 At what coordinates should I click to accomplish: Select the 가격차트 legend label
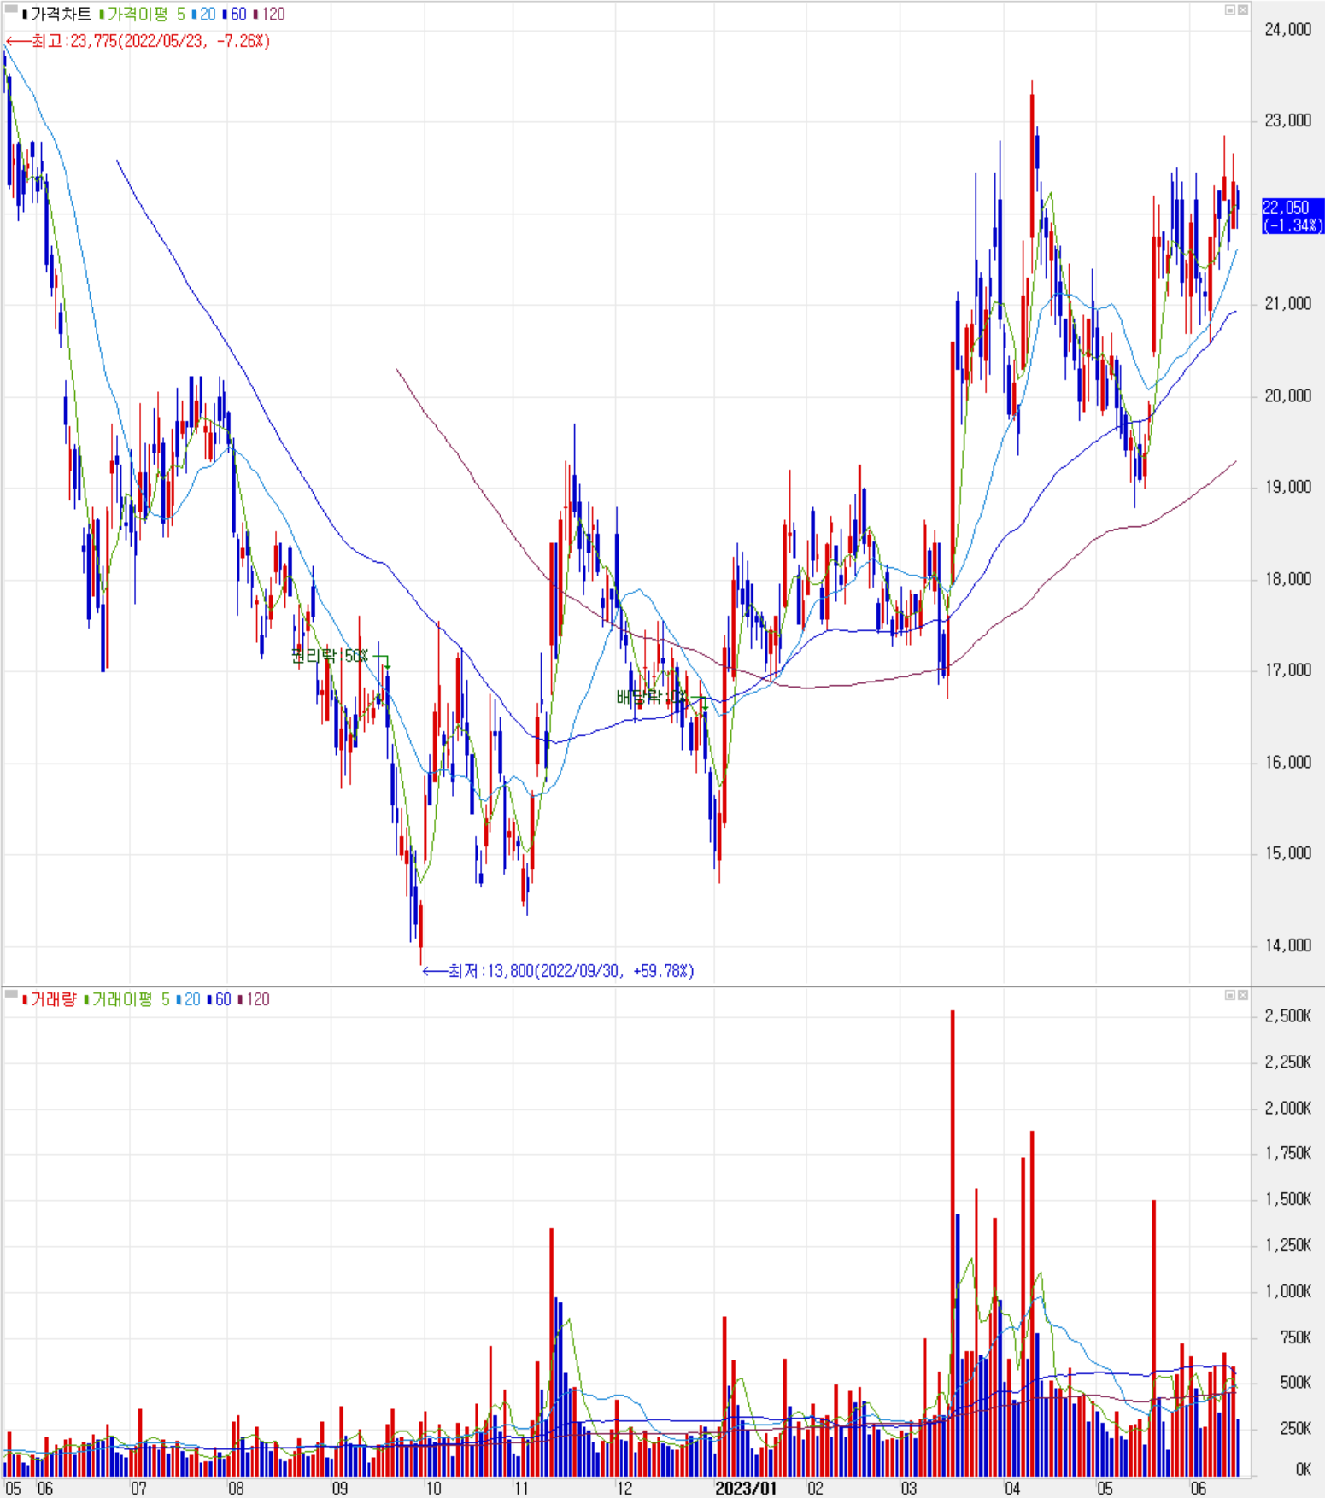[56, 15]
